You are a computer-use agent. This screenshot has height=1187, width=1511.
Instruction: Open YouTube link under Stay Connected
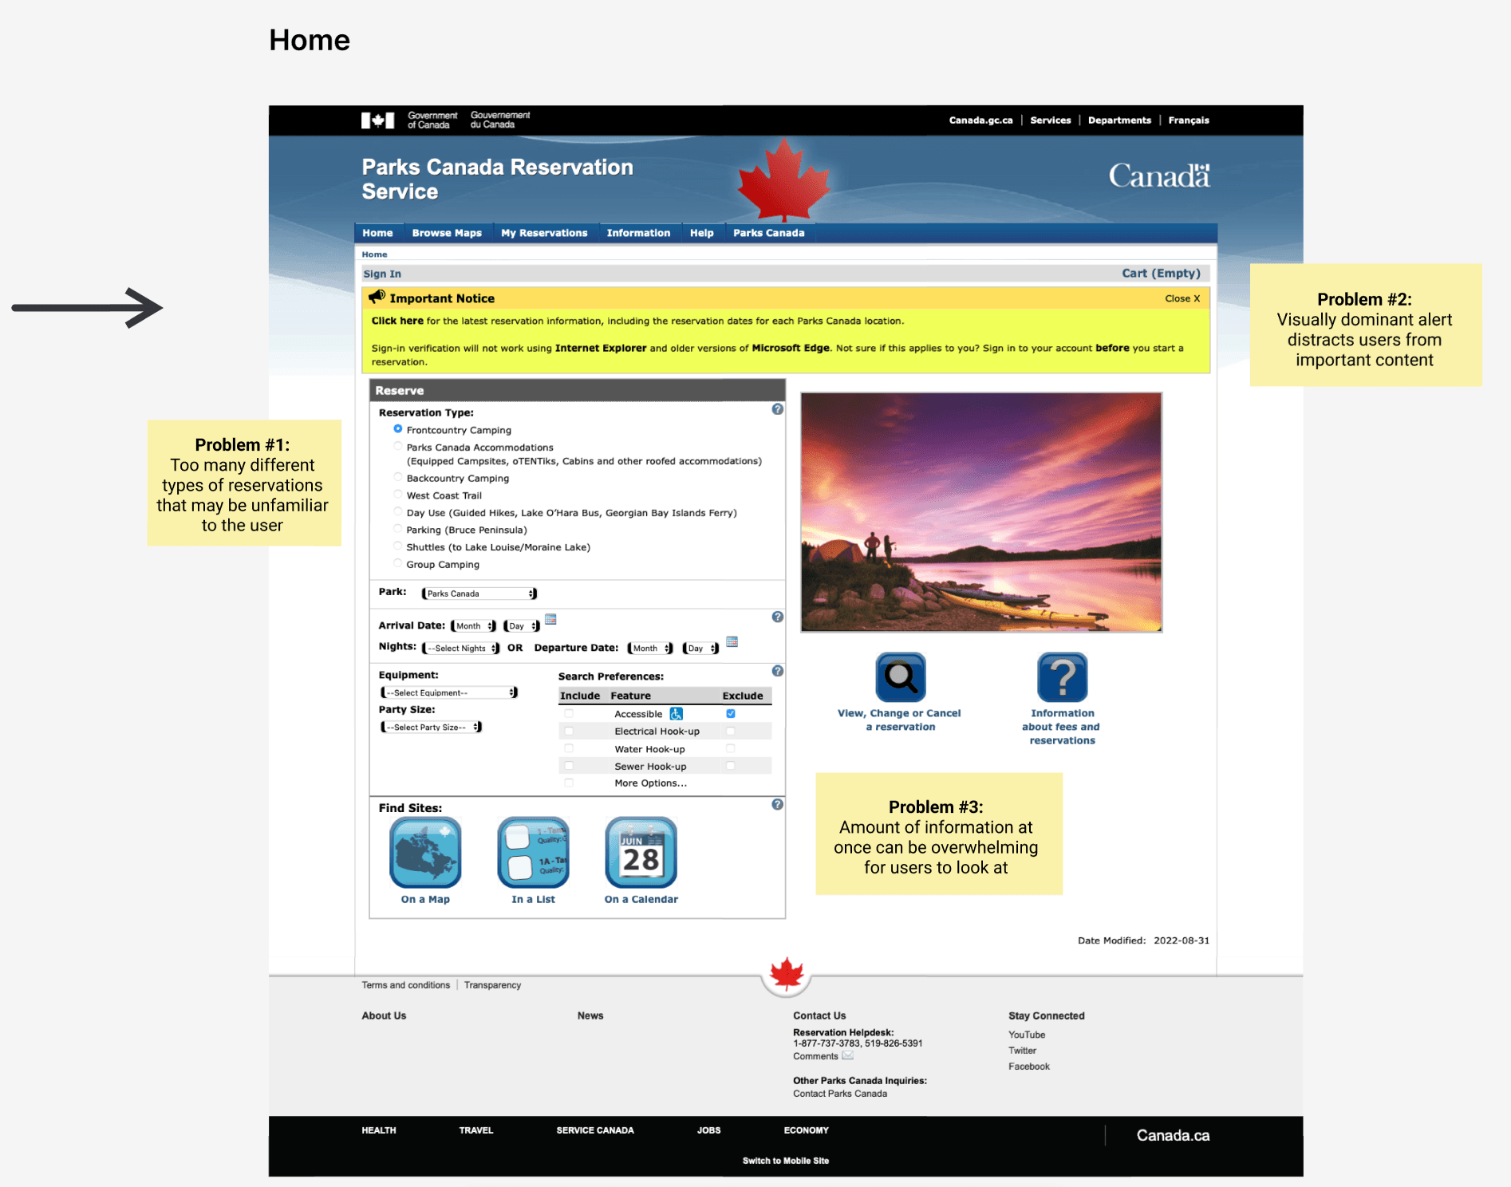pos(1027,1035)
